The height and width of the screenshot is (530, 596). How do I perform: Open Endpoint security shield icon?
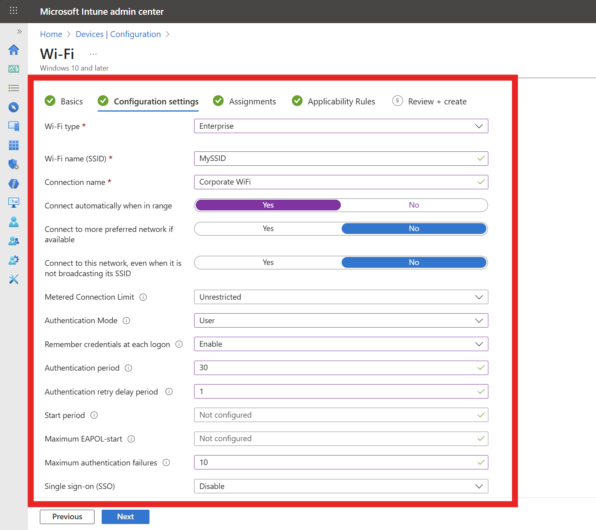[x=14, y=164]
